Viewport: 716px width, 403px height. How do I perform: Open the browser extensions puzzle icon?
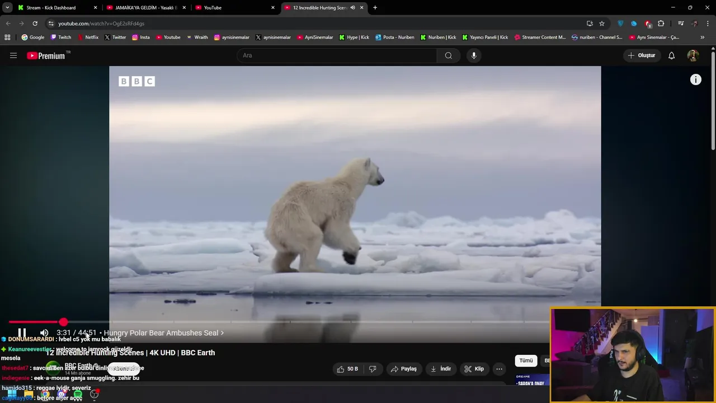tap(661, 24)
